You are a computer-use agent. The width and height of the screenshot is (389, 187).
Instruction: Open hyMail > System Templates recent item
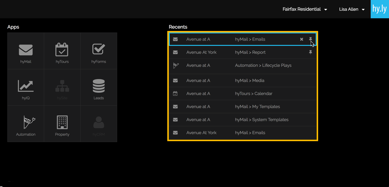(243, 120)
